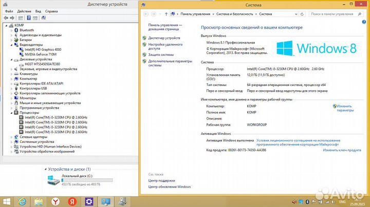
Task: Click the muted volume tray icon
Action: coord(294,202)
